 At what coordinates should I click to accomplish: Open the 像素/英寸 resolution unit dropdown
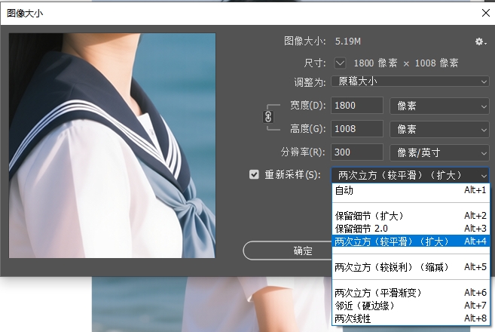439,152
